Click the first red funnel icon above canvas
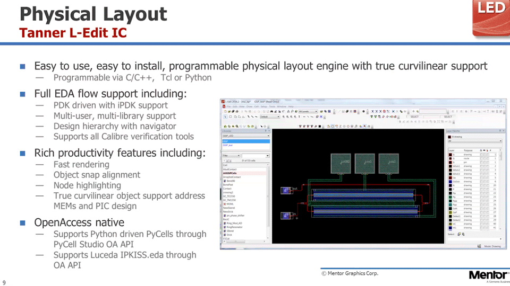The width and height of the screenshot is (510, 286). [300, 126]
